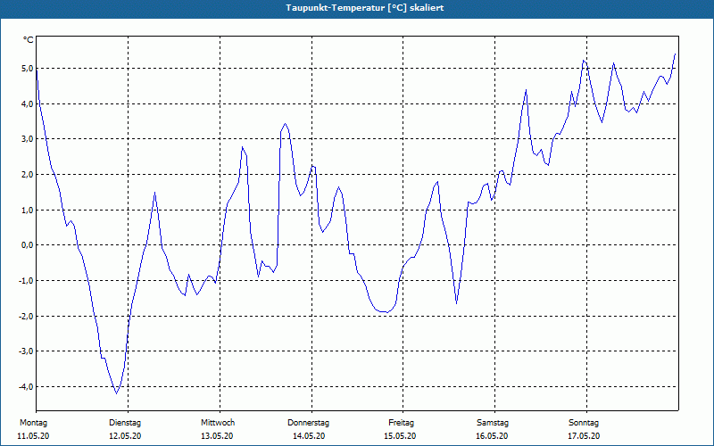The width and height of the screenshot is (714, 446).
Task: Click the 2,0 y-axis value
Action: [x=27, y=175]
